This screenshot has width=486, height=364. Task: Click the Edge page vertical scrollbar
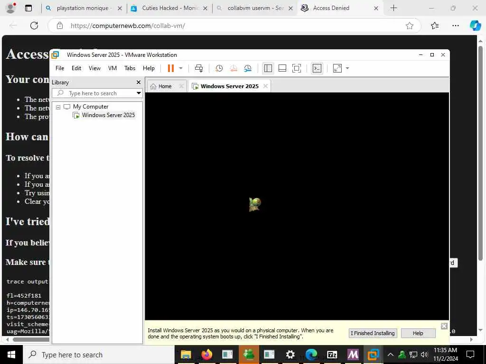(480, 153)
